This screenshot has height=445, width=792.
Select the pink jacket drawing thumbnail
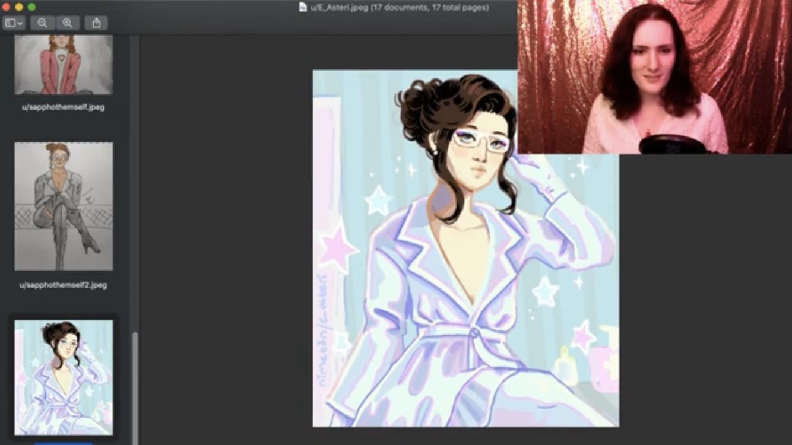(64, 64)
